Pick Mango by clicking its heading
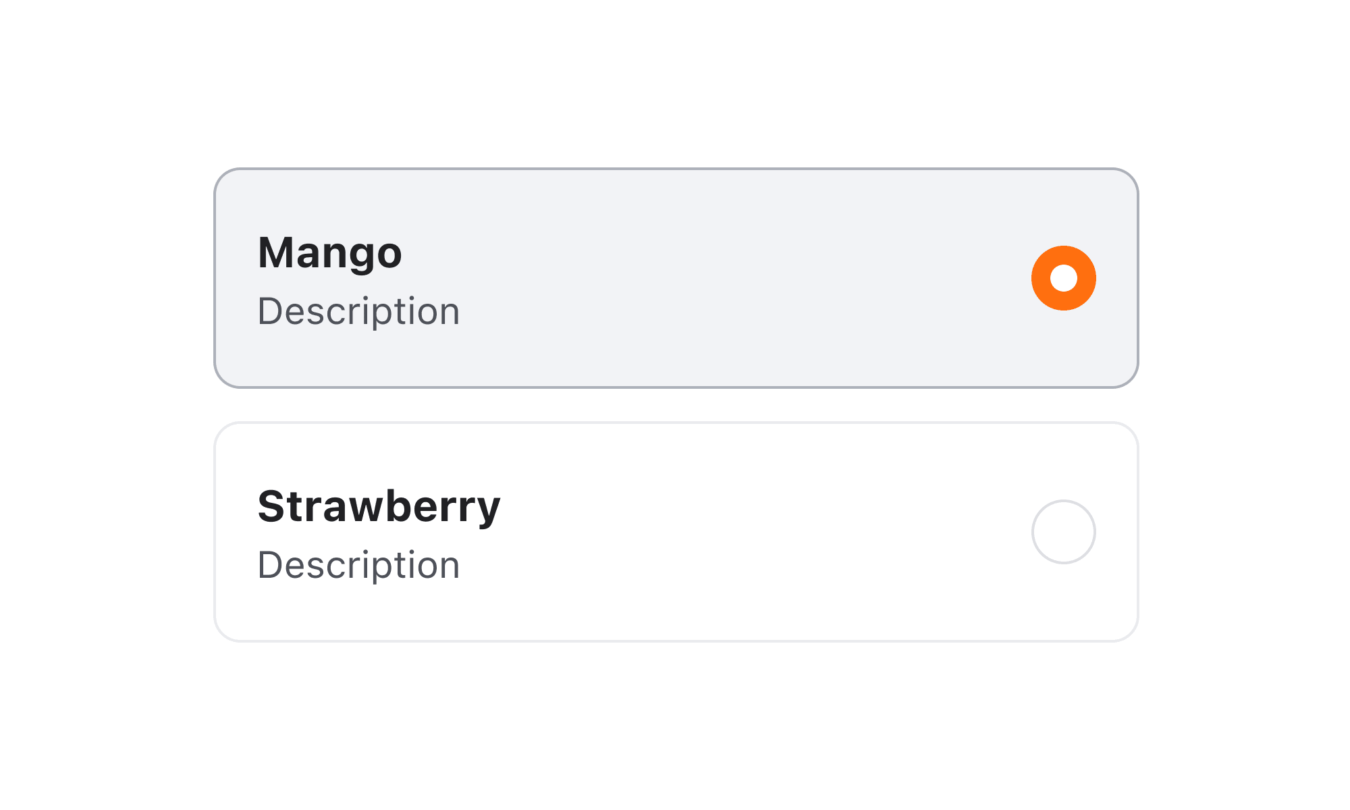The height and width of the screenshot is (810, 1350). coord(330,253)
